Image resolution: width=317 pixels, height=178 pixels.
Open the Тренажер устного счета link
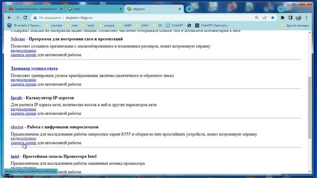tap(34, 68)
